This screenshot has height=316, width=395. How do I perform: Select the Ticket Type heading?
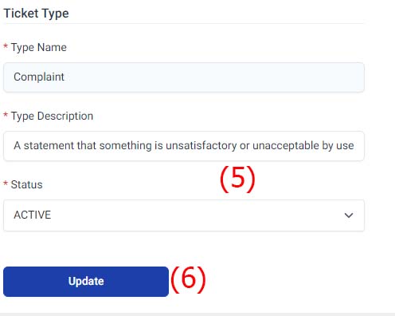pos(37,14)
